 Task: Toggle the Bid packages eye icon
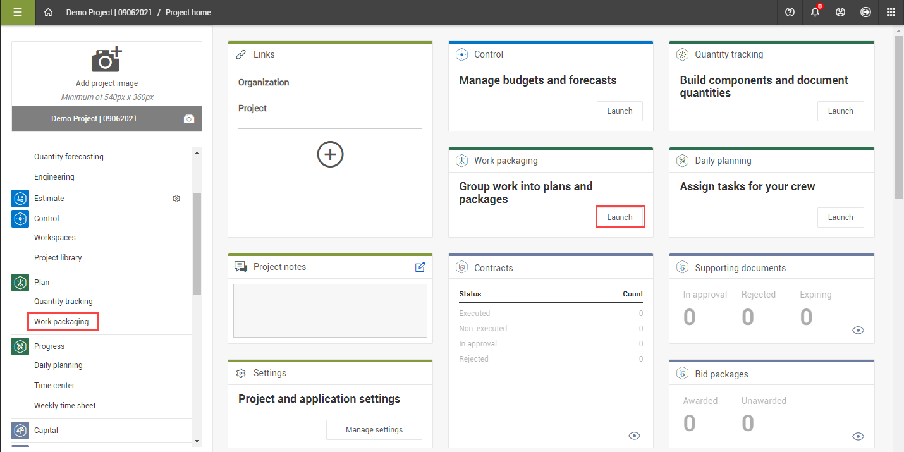click(858, 436)
